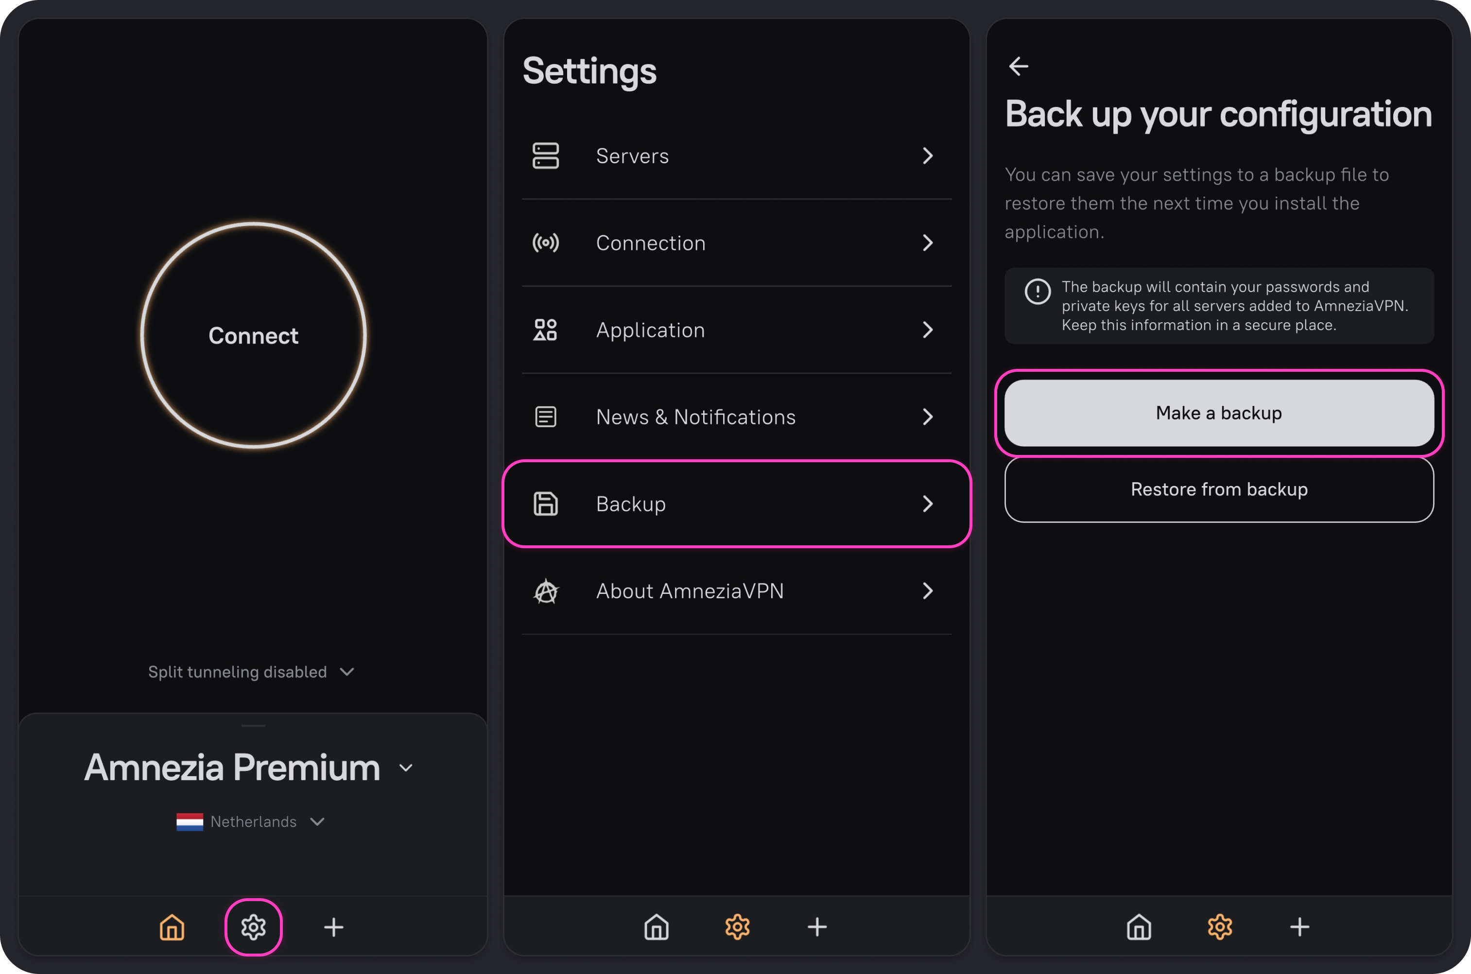
Task: Expand the Split tunneling disabled dropdown
Action: tap(251, 672)
